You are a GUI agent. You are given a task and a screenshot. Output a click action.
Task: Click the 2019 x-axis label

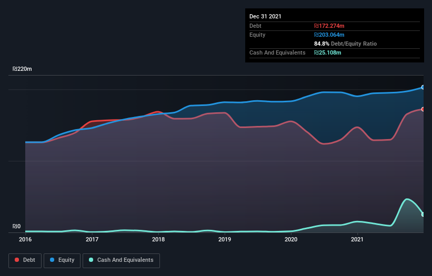tap(225, 239)
